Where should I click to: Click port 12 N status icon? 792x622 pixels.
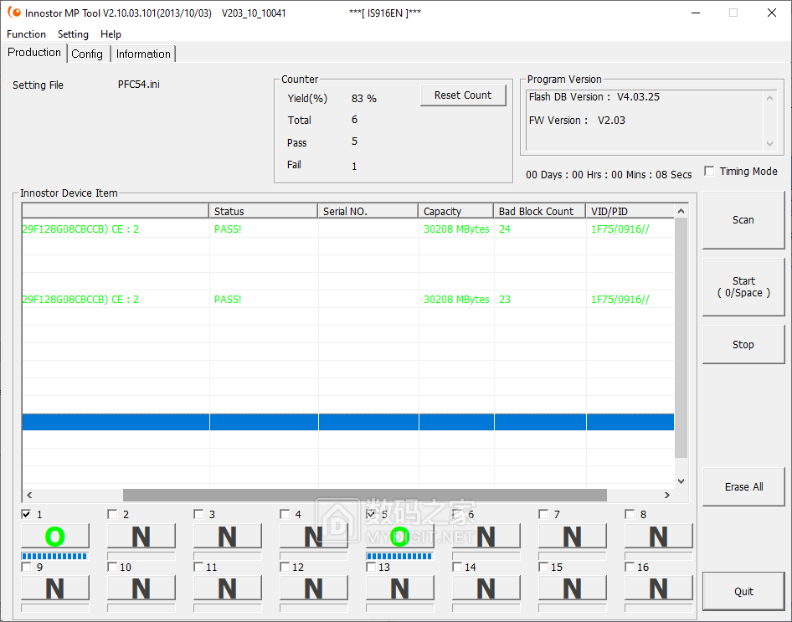[314, 589]
